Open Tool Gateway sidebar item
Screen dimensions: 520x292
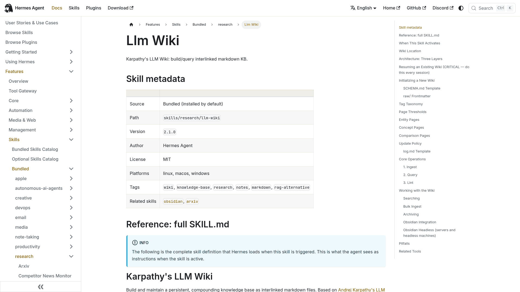click(22, 91)
